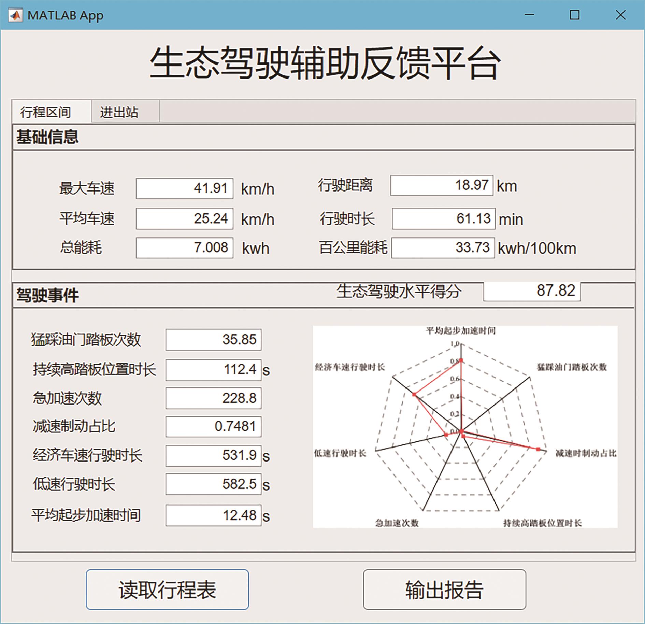The height and width of the screenshot is (624, 645).
Task: Click the MATLAB logo icon in title bar
Action: [15, 15]
